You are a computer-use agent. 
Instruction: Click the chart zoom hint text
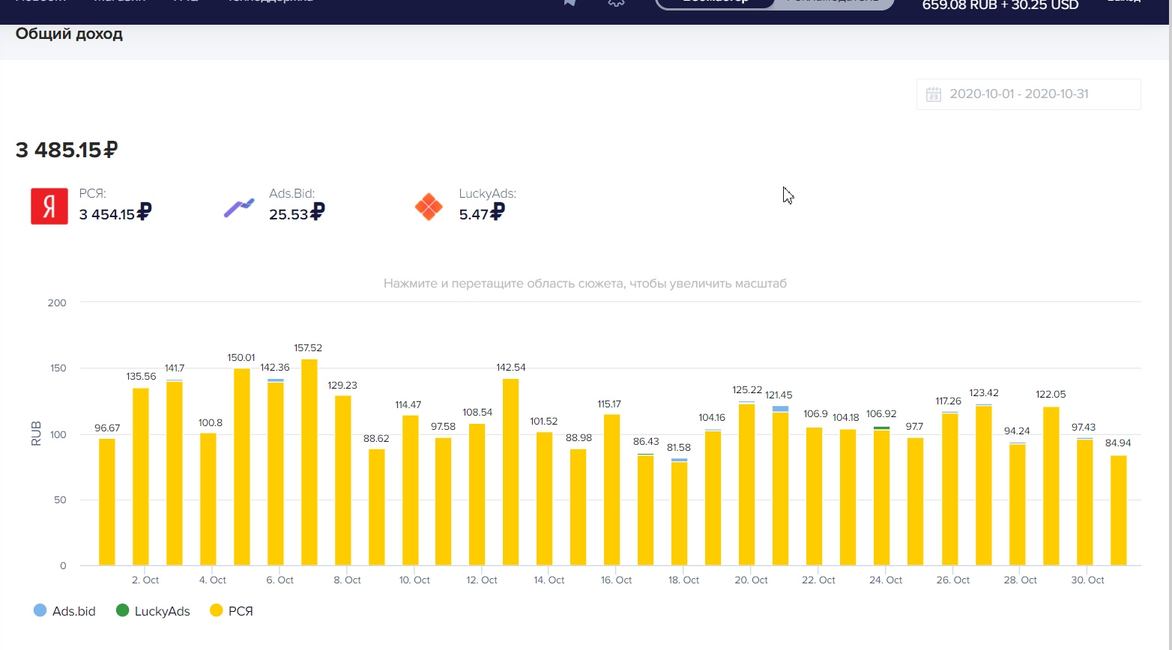[x=585, y=284]
